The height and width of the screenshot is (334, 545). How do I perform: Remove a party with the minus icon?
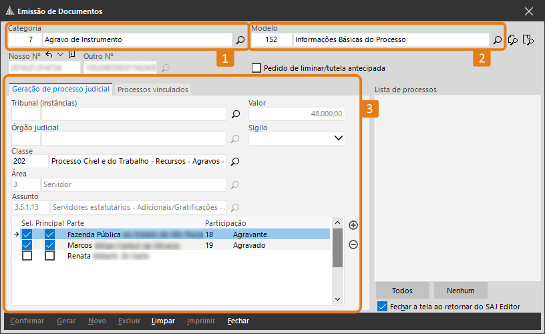353,244
